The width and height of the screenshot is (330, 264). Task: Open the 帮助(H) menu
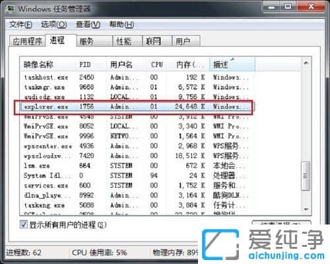tap(121, 24)
